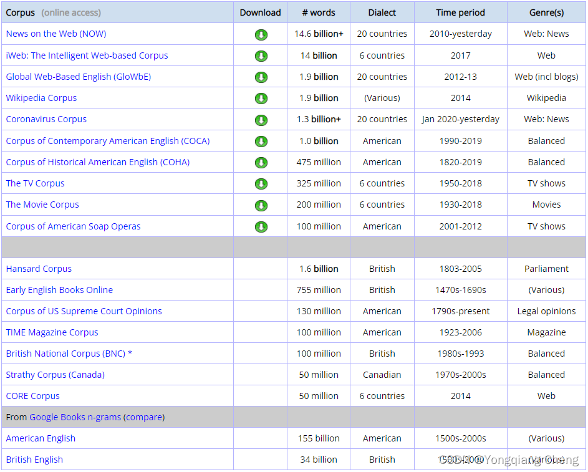Open Global Web-Based English (GloWbE) link
The image size is (588, 472).
[79, 77]
